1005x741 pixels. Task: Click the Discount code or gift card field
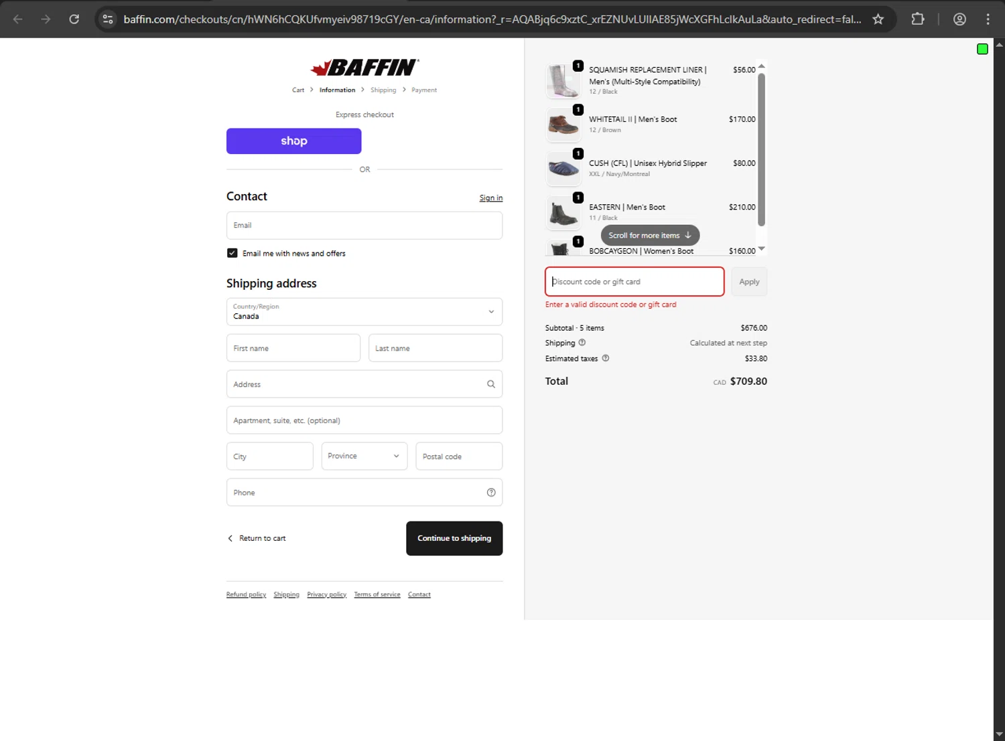(x=634, y=282)
